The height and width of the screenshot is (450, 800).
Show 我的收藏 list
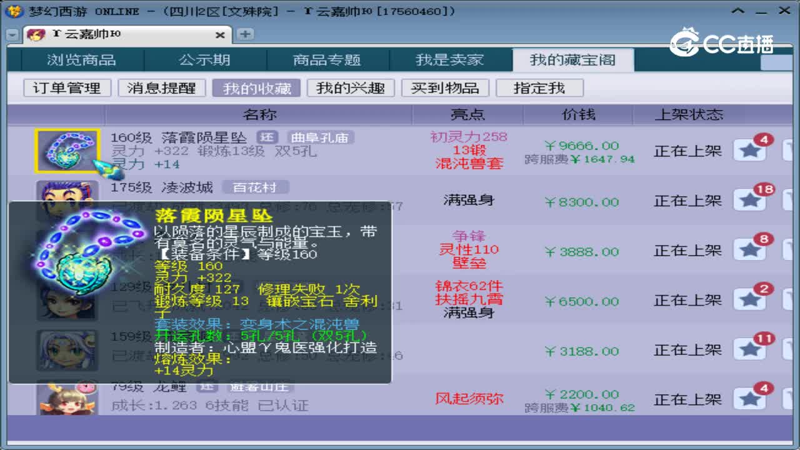(x=256, y=88)
